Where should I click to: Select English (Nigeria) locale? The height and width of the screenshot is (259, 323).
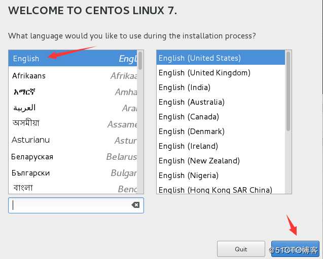point(221,176)
